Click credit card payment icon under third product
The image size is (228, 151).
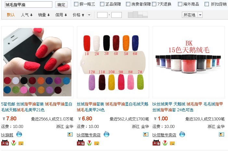tap(172, 143)
